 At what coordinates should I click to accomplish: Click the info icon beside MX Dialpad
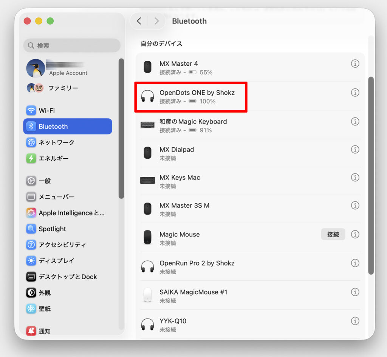355,150
